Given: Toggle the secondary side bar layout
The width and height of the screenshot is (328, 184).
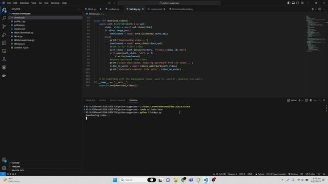Looking at the screenshot, I should click(x=298, y=3).
